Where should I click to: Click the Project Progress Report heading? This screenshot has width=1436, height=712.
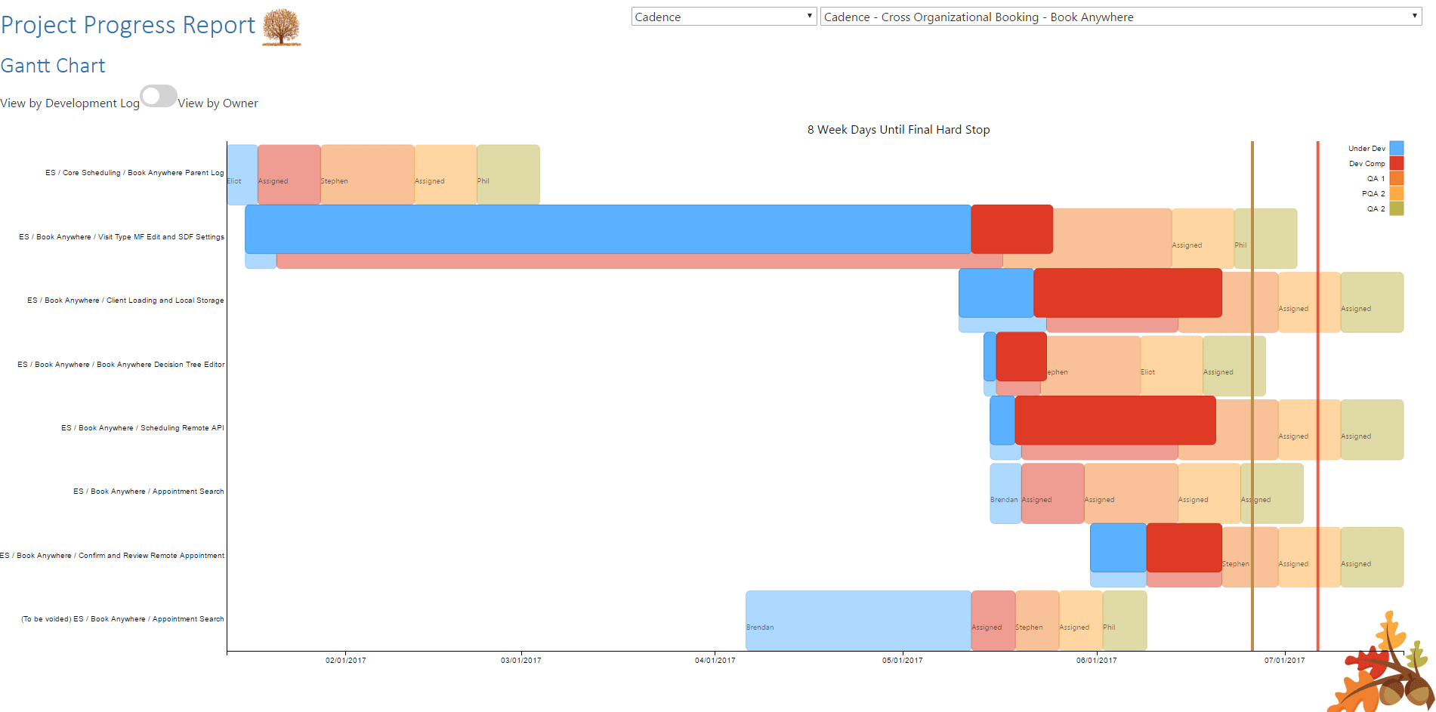click(x=128, y=25)
